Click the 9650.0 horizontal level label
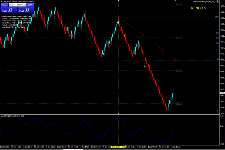 pos(179,37)
